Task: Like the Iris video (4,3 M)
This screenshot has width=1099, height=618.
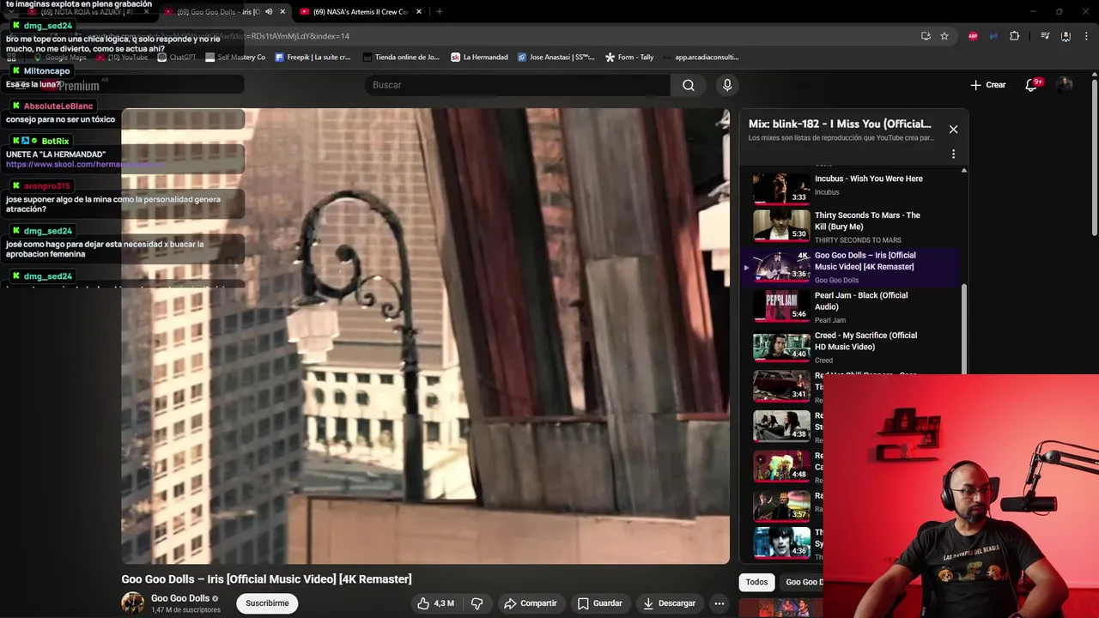Action: (x=435, y=603)
